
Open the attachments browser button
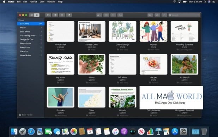click(55, 15)
